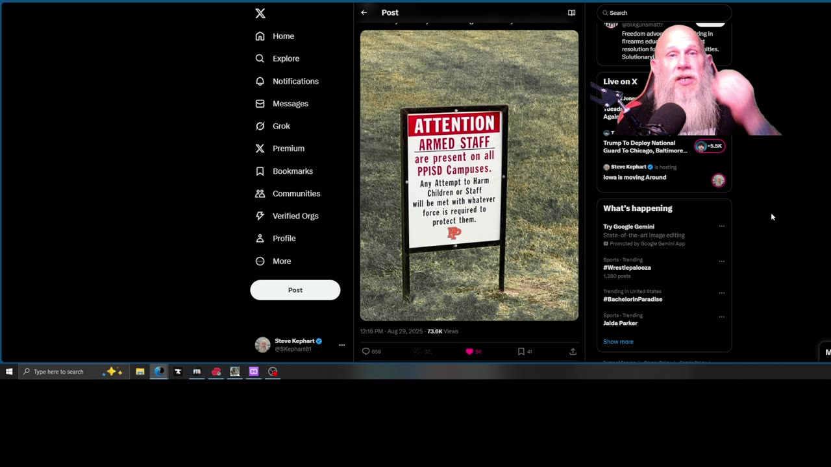Click the Steve Kephart account avatar at bottom
This screenshot has height=467, width=831.
click(262, 345)
